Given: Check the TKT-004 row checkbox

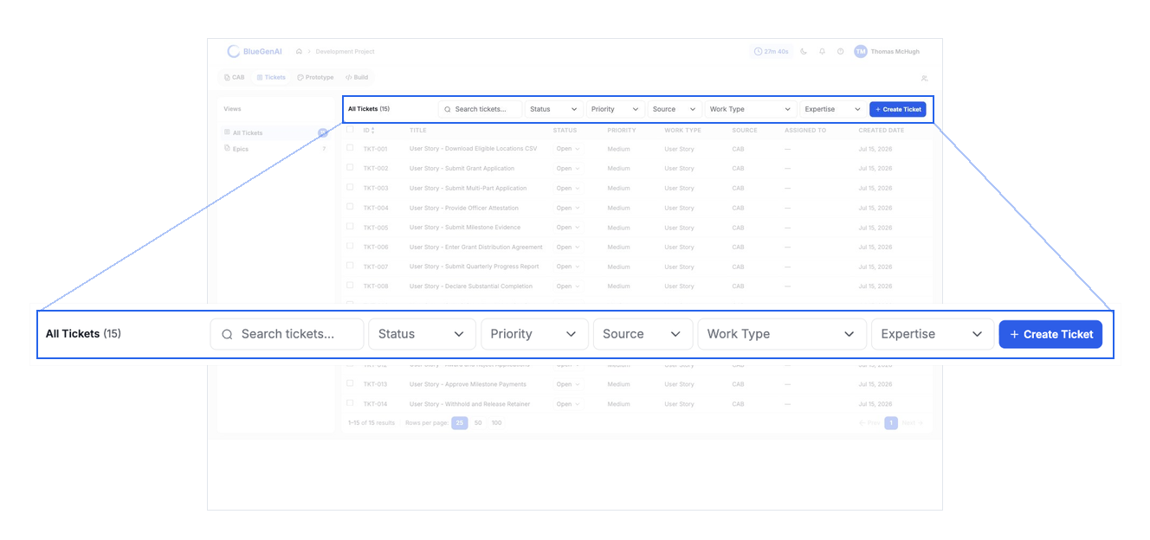Looking at the screenshot, I should (x=351, y=207).
